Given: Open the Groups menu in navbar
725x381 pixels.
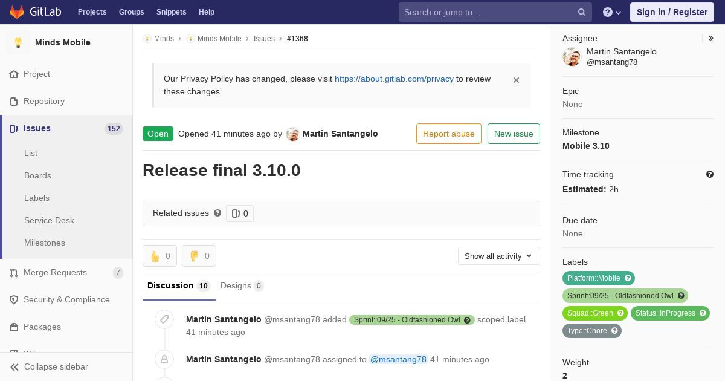Looking at the screenshot, I should (132, 12).
